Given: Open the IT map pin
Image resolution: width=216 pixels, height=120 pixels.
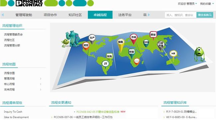Looking at the screenshot, I should [x=106, y=64].
